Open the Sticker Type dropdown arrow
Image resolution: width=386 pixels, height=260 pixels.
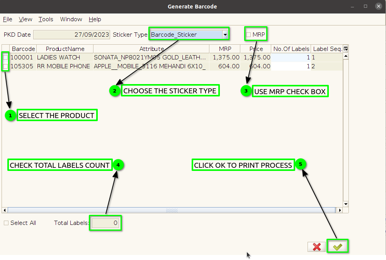pos(225,35)
